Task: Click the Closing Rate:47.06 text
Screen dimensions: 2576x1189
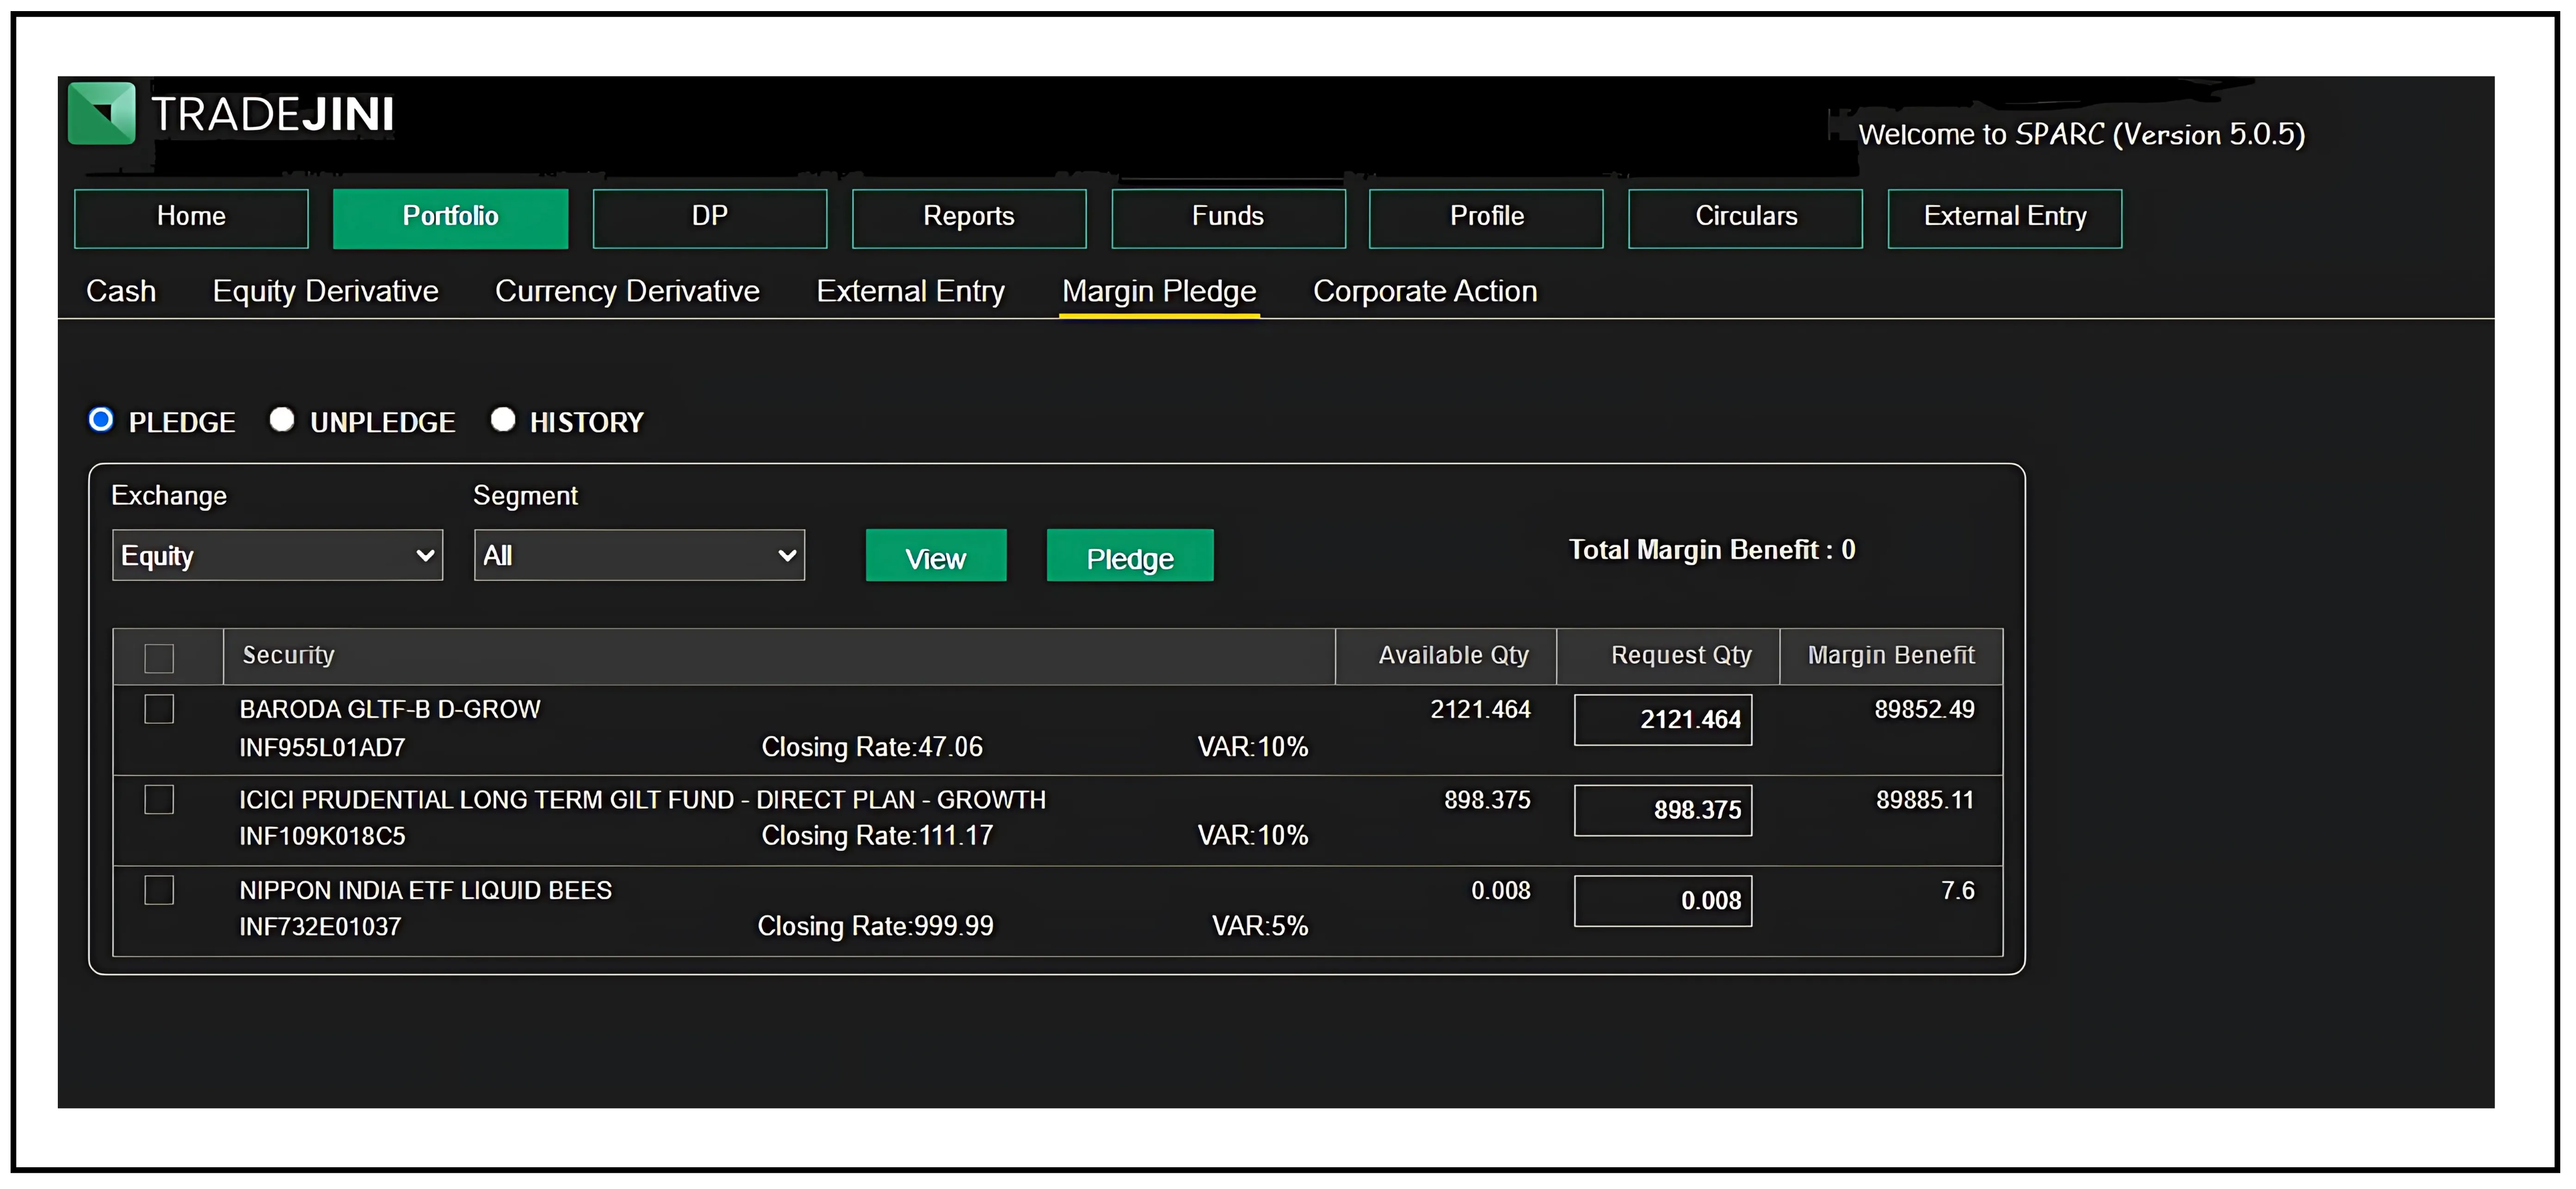Action: (872, 747)
